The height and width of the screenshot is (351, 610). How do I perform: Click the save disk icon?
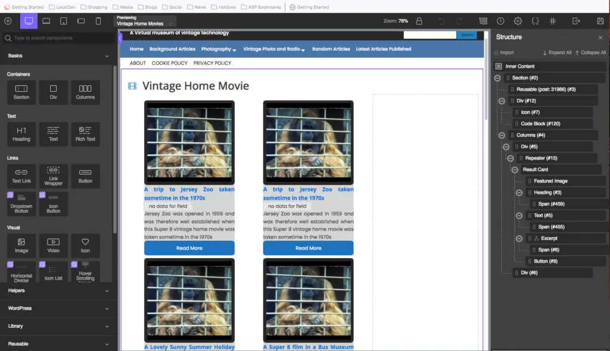pyautogui.click(x=600, y=21)
